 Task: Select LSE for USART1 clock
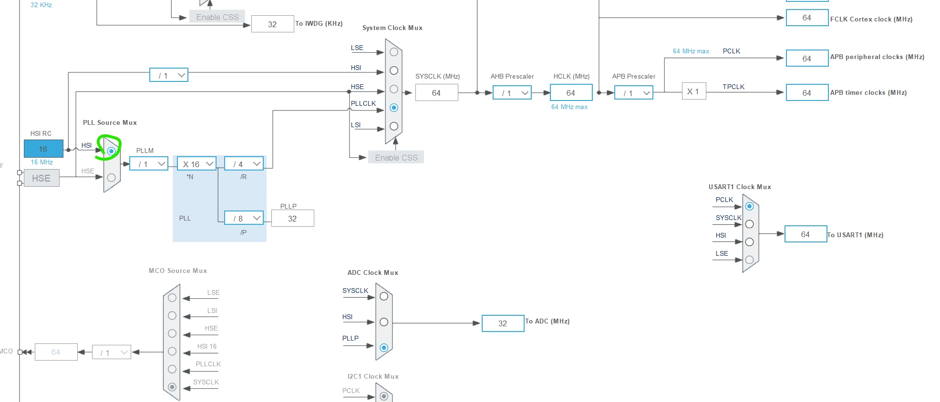pyautogui.click(x=749, y=260)
